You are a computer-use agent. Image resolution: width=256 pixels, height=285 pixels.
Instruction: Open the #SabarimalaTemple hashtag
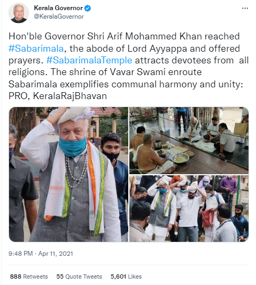pyautogui.click(x=89, y=60)
